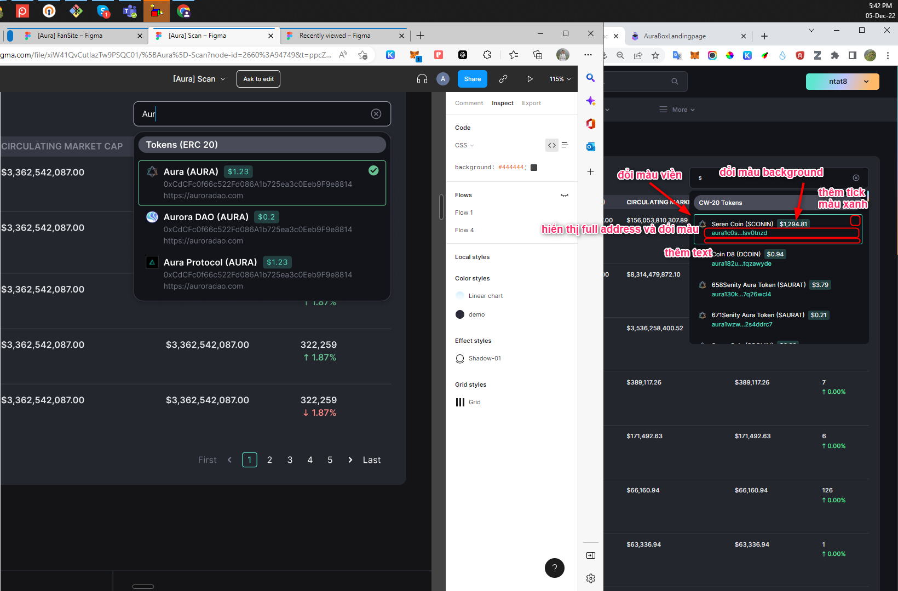
Task: Go to pagination page 2
Action: 269,460
